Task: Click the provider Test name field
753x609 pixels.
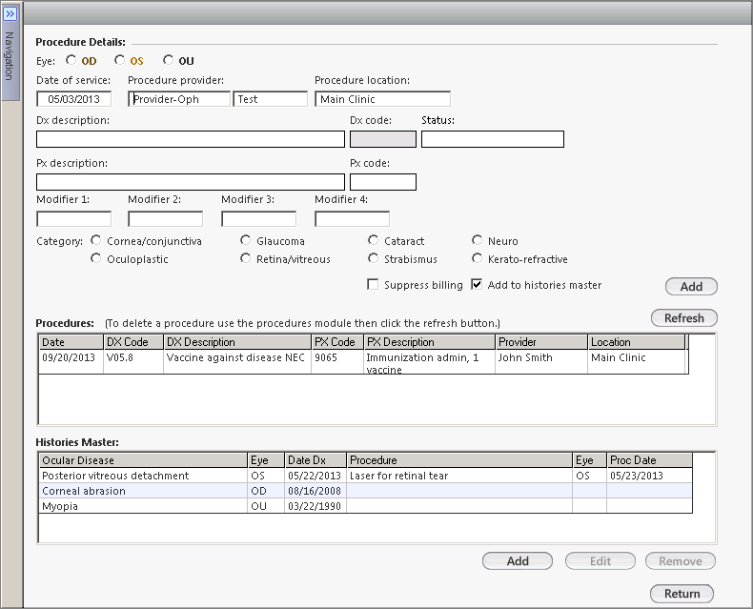Action: pyautogui.click(x=271, y=99)
